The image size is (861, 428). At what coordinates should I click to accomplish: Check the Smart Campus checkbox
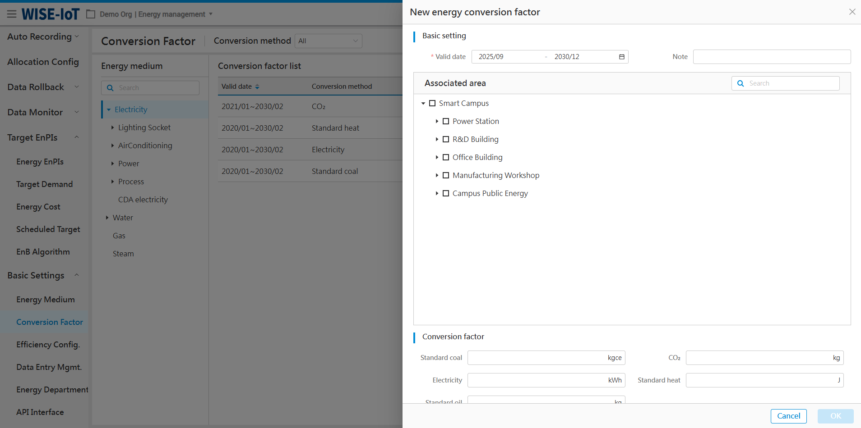click(x=432, y=103)
